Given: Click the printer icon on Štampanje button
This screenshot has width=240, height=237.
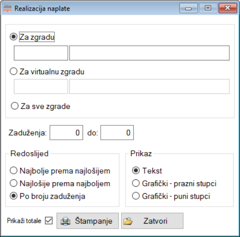Looking at the screenshot, I should (x=66, y=221).
